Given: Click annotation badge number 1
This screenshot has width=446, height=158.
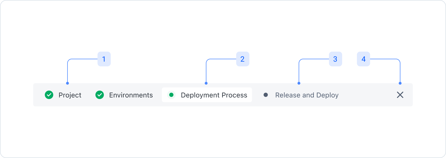Looking at the screenshot, I should point(104,59).
